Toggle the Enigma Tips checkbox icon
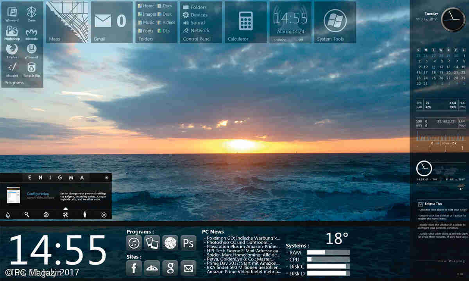The height and width of the screenshot is (281, 469). [x=421, y=204]
